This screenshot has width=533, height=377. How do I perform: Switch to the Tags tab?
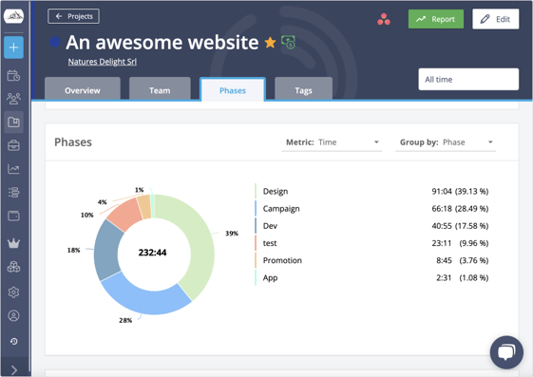tap(303, 89)
